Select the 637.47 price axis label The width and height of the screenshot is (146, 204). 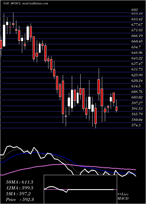coord(137,64)
